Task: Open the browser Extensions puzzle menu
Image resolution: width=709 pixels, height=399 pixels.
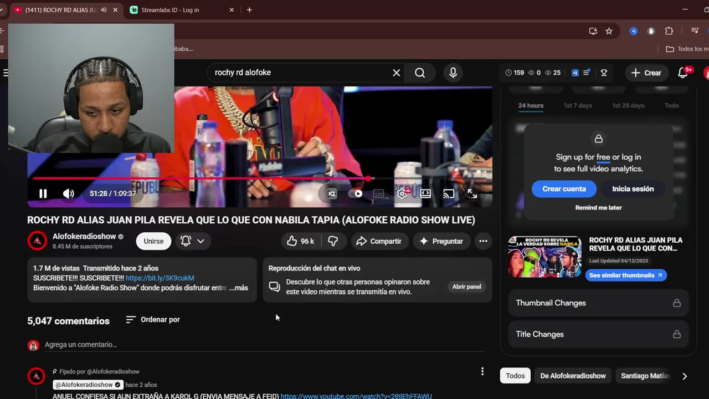Action: pyautogui.click(x=669, y=31)
